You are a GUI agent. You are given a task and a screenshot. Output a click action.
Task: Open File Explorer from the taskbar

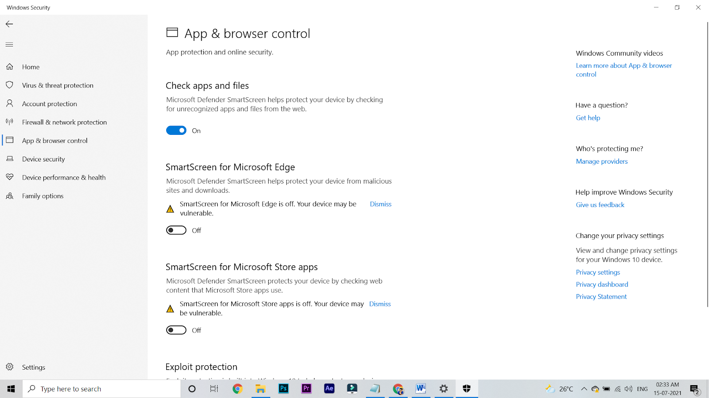pos(261,389)
